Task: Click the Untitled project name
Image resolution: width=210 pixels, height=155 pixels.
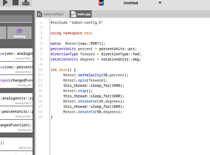Action: 131,3
